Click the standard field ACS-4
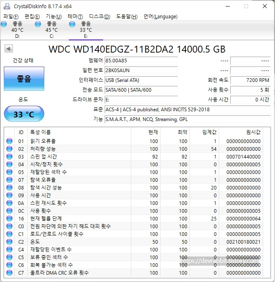The image size is (275, 282). [x=187, y=110]
